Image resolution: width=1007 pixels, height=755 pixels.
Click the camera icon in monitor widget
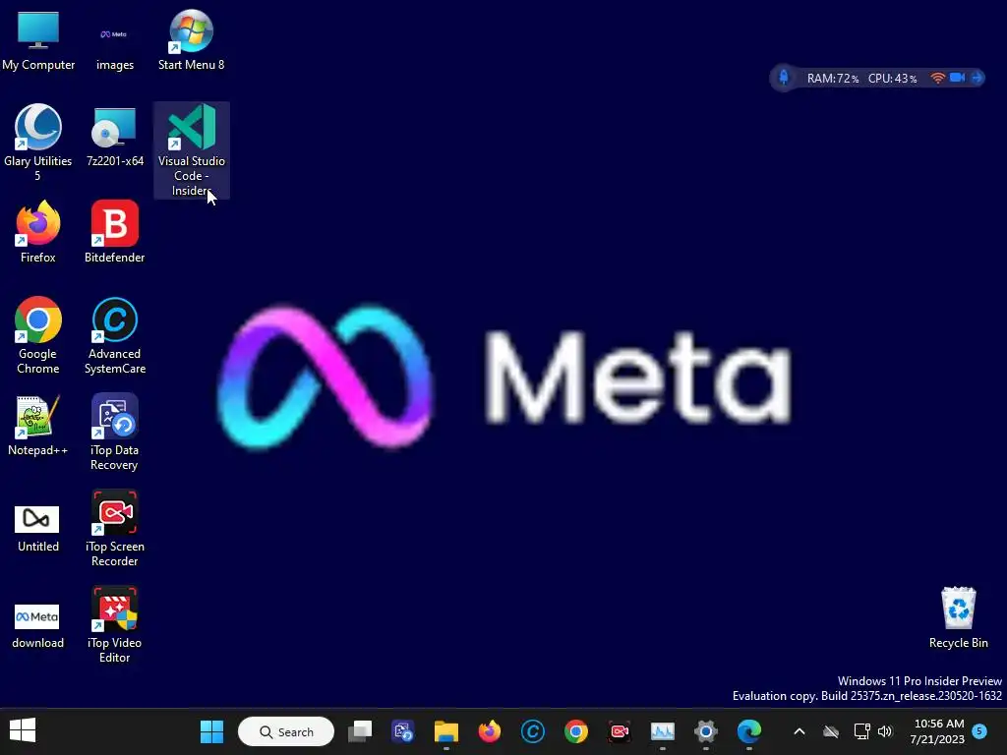(957, 78)
